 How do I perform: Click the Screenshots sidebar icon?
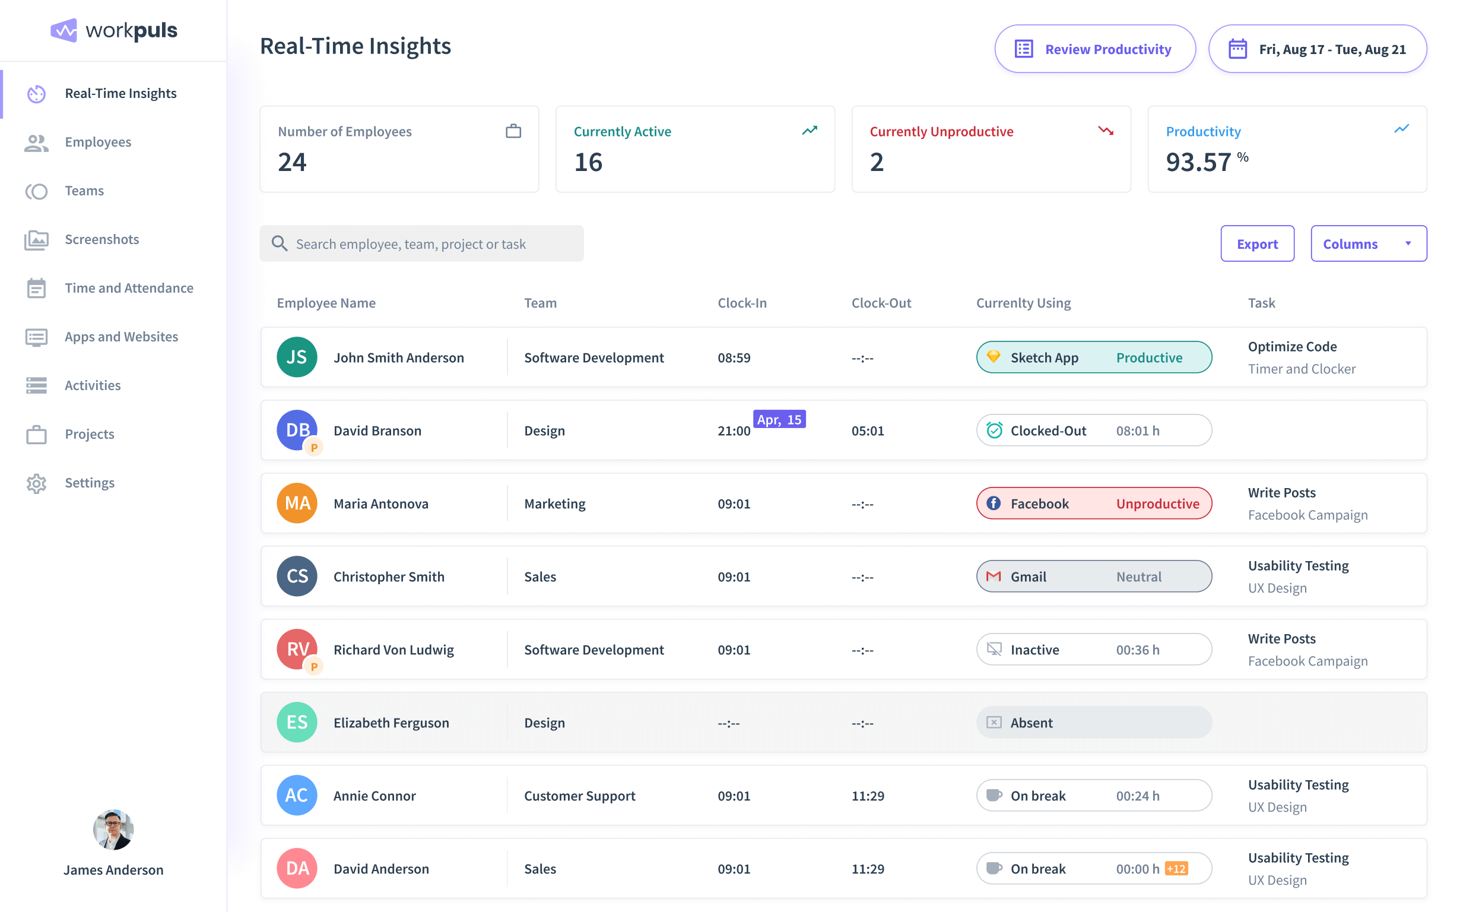(x=36, y=239)
